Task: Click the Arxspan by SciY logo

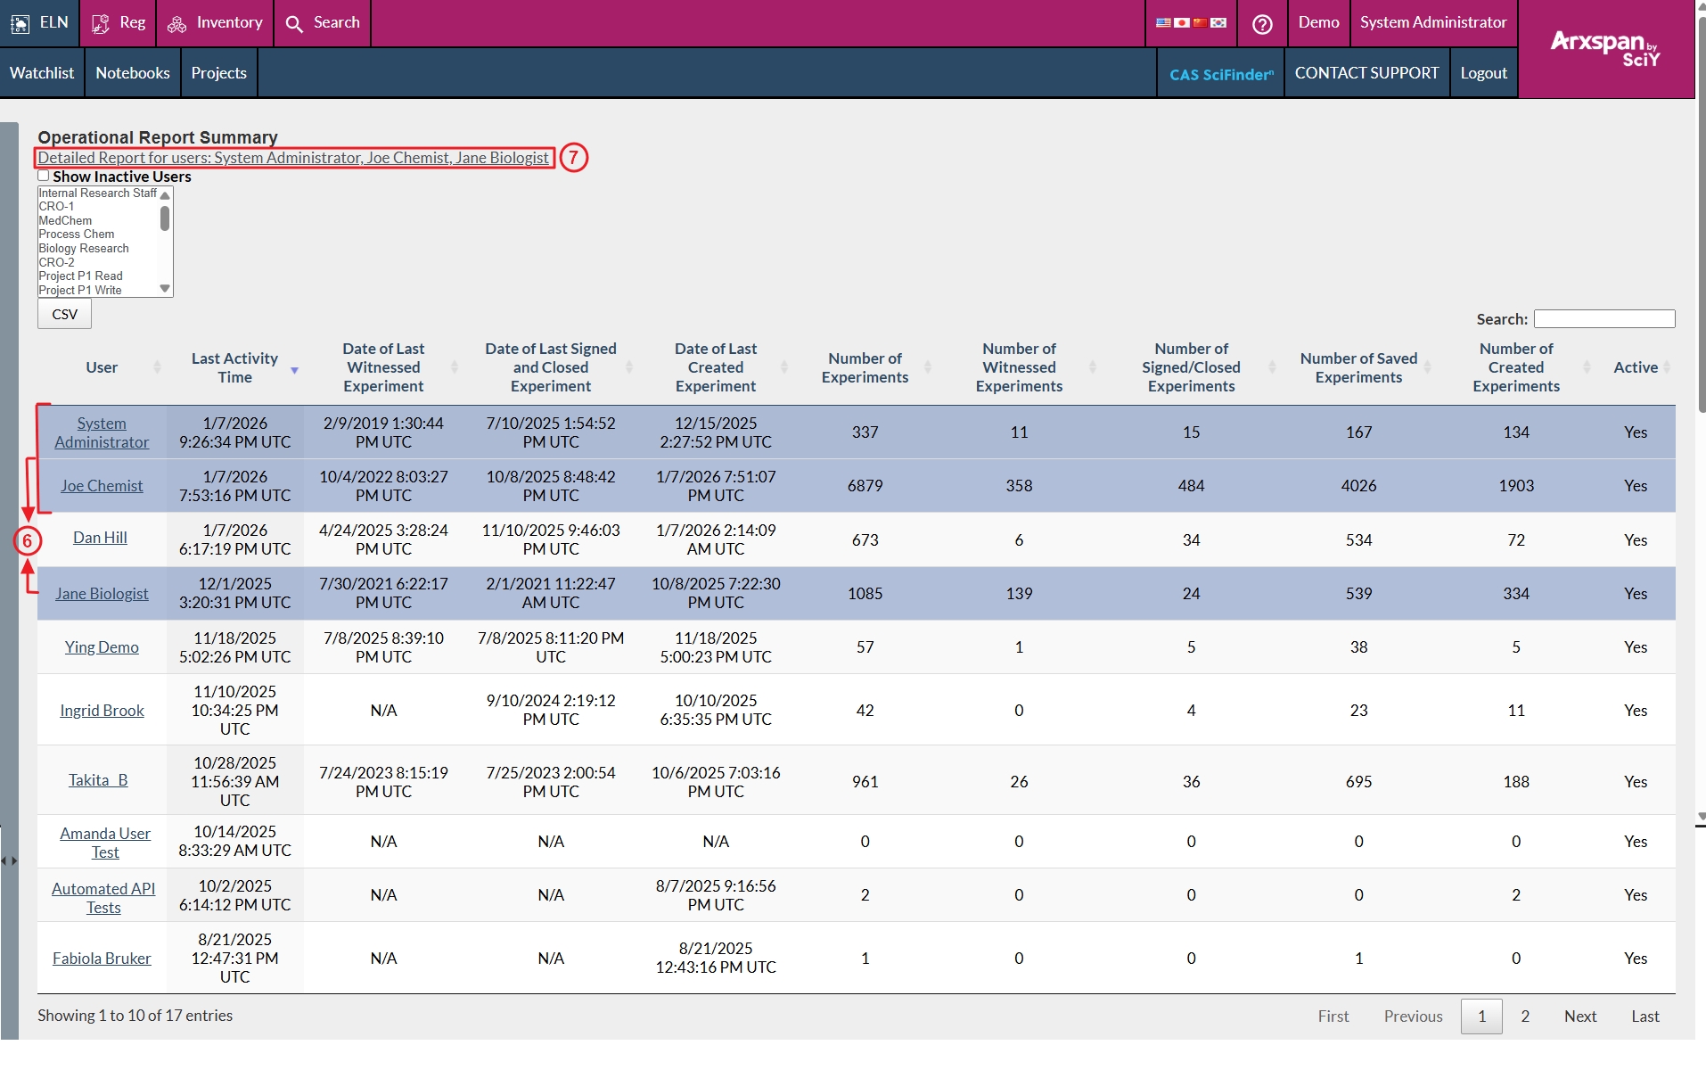Action: point(1604,48)
